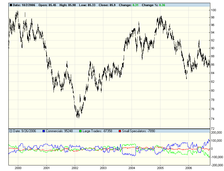Click the 92 price axis label
224x171 pixels.
213,40
